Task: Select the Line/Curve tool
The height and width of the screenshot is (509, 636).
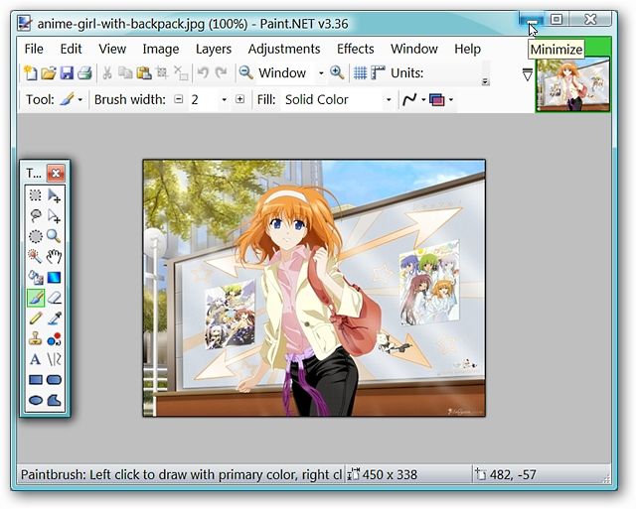Action: click(x=54, y=359)
